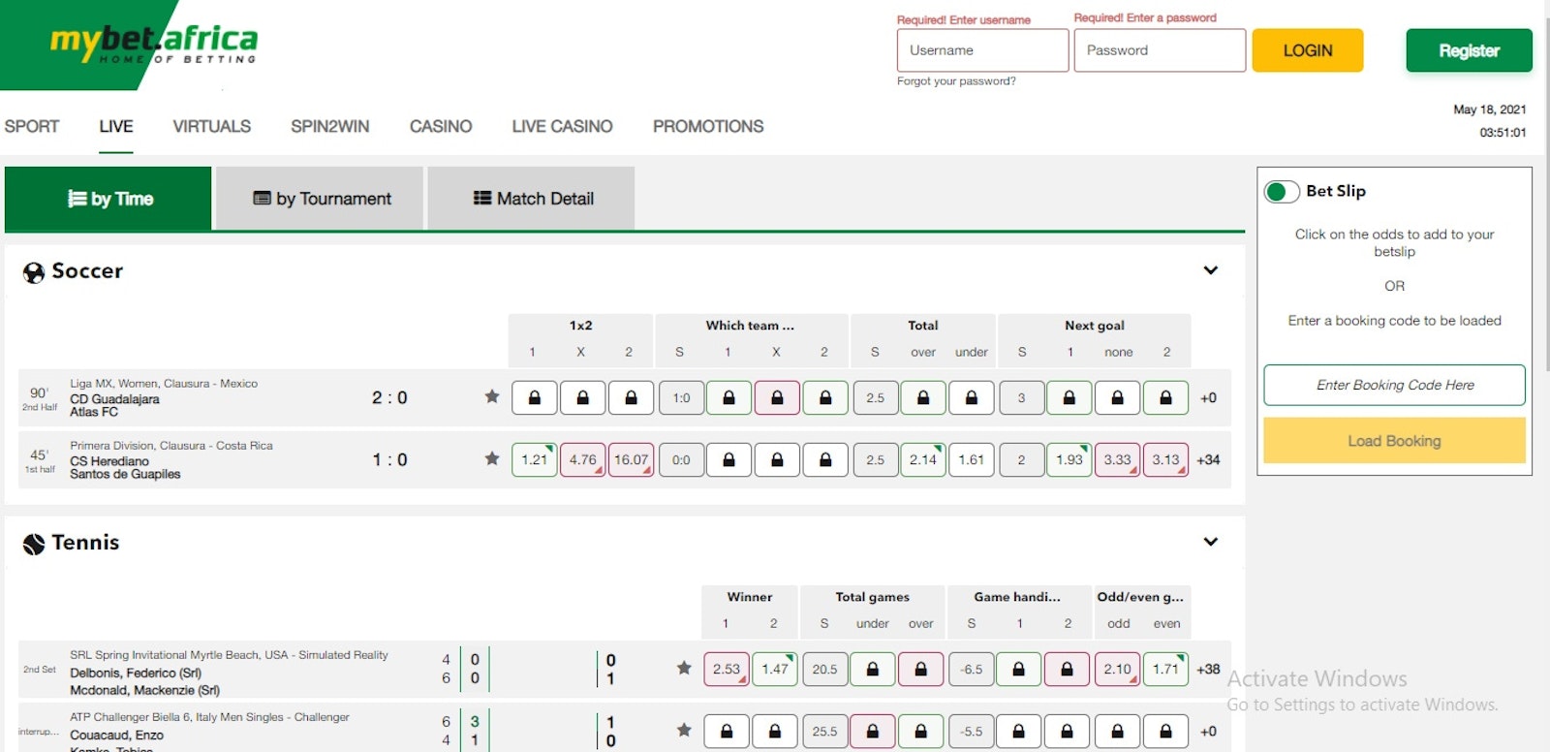Image resolution: width=1550 pixels, height=752 pixels.
Task: Switch to by Tournament tab
Action: tap(321, 199)
